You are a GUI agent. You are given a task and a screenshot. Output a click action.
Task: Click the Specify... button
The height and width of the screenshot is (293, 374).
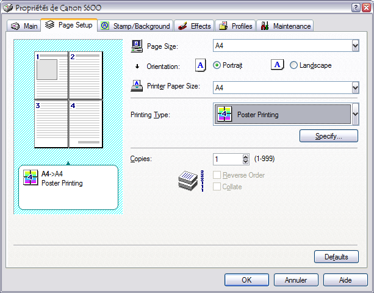click(329, 136)
